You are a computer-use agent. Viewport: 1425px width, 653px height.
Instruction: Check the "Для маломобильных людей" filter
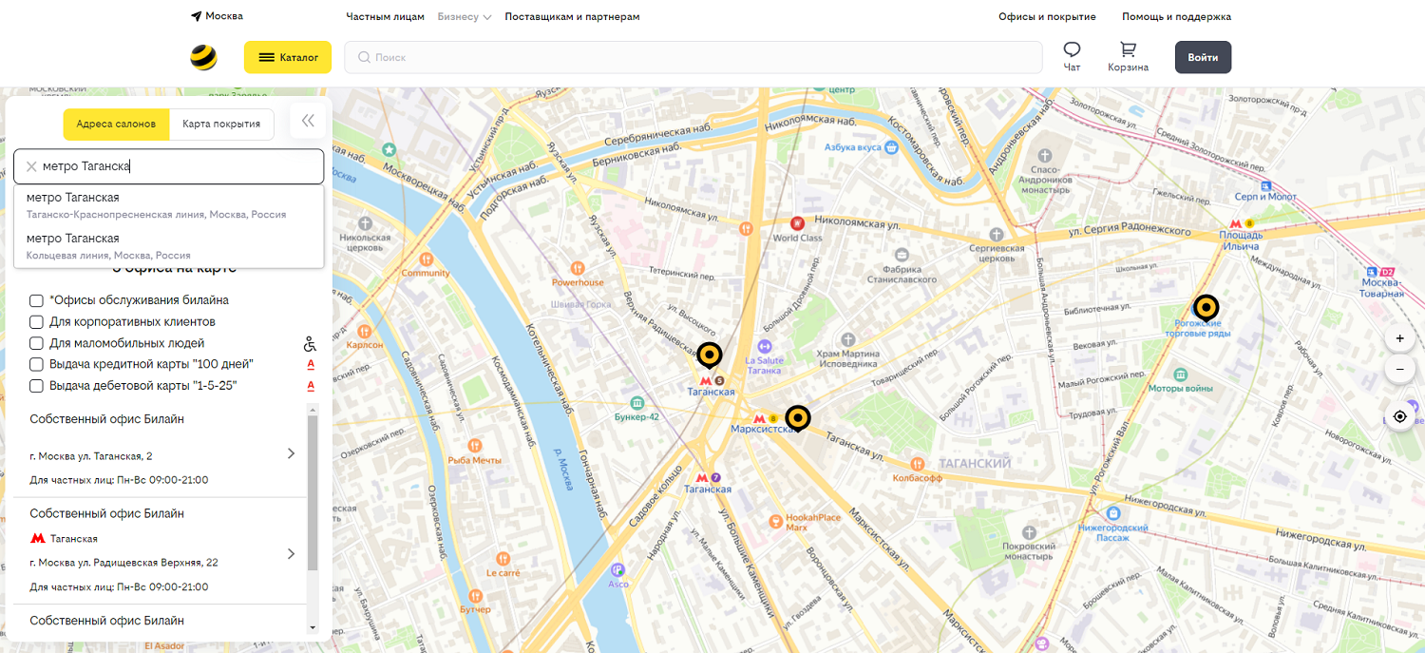click(36, 344)
